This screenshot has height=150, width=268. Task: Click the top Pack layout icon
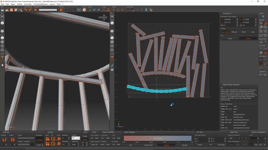(47, 139)
